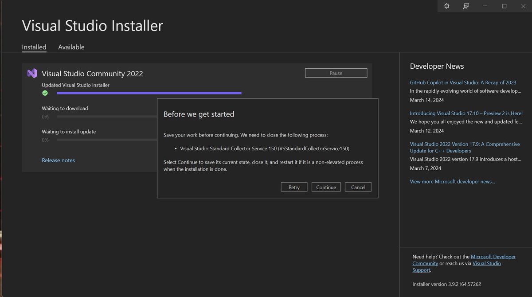Open the settings gear icon in title bar
The height and width of the screenshot is (297, 532).
[446, 6]
